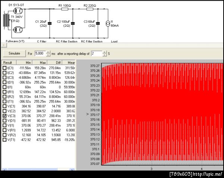Viewport: 224px width, 178px height.
Task: Click the V(C3) Max value 370.27
Action: pos(41,116)
